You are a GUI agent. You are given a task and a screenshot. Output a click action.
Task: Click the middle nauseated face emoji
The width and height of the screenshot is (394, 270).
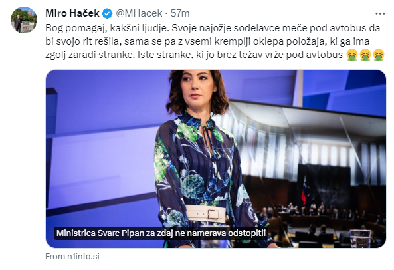(365, 55)
